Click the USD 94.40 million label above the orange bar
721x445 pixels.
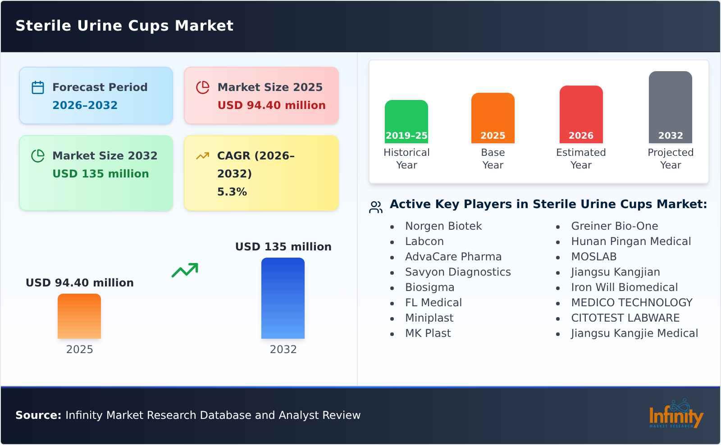[80, 283]
